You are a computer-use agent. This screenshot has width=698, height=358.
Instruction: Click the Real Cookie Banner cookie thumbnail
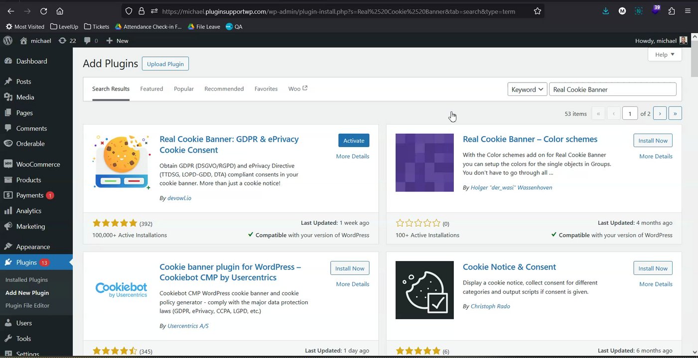pyautogui.click(x=122, y=162)
